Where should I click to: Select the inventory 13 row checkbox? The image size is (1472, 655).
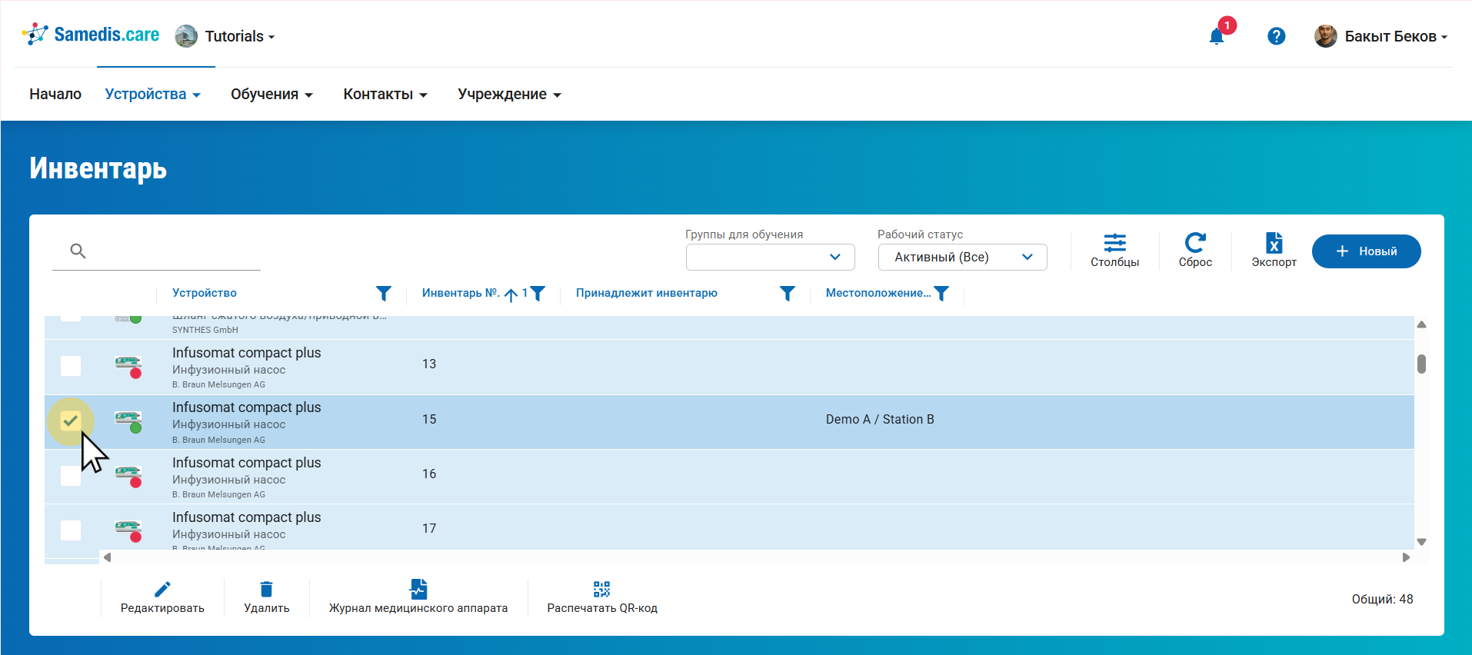click(71, 366)
